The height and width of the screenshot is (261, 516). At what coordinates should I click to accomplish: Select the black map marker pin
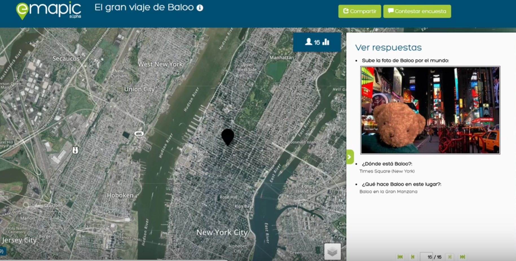[x=228, y=137]
